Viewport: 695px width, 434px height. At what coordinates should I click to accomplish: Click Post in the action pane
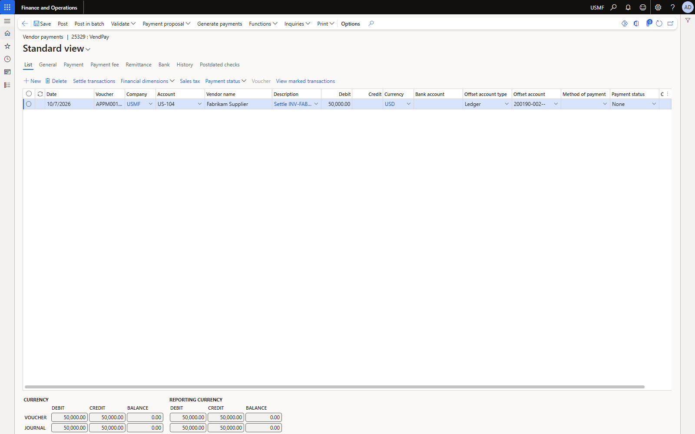click(x=63, y=24)
